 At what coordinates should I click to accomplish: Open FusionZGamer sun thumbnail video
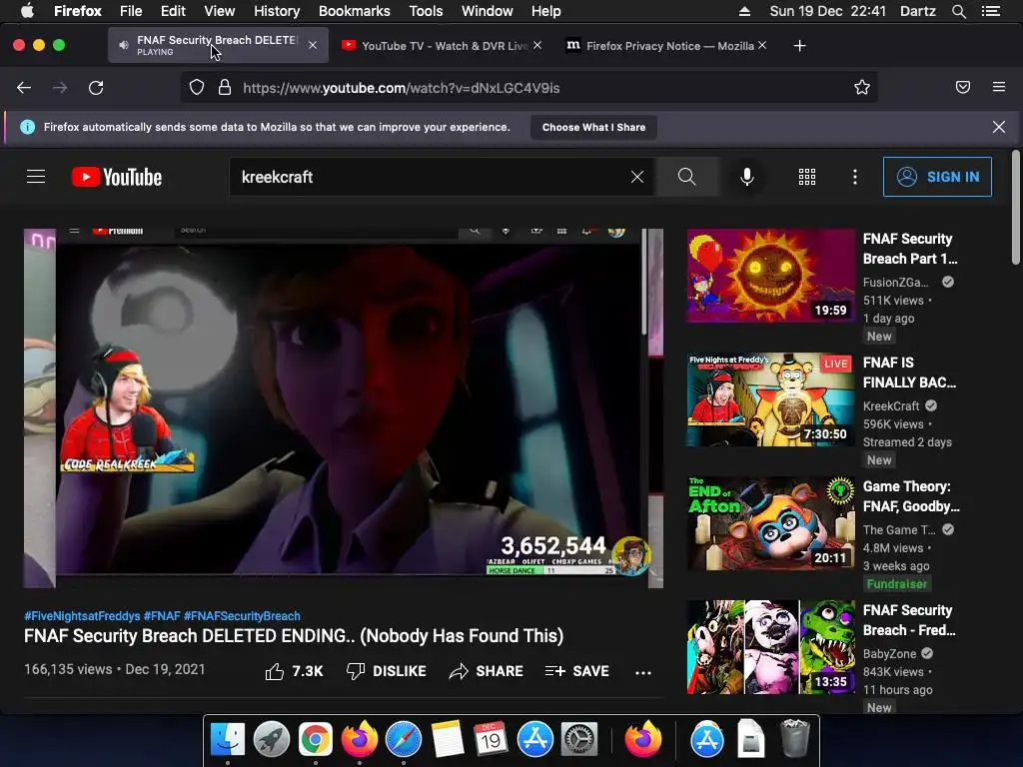click(770, 276)
